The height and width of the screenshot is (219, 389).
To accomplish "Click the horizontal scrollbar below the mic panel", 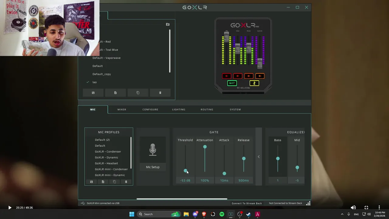I will 182,199.
